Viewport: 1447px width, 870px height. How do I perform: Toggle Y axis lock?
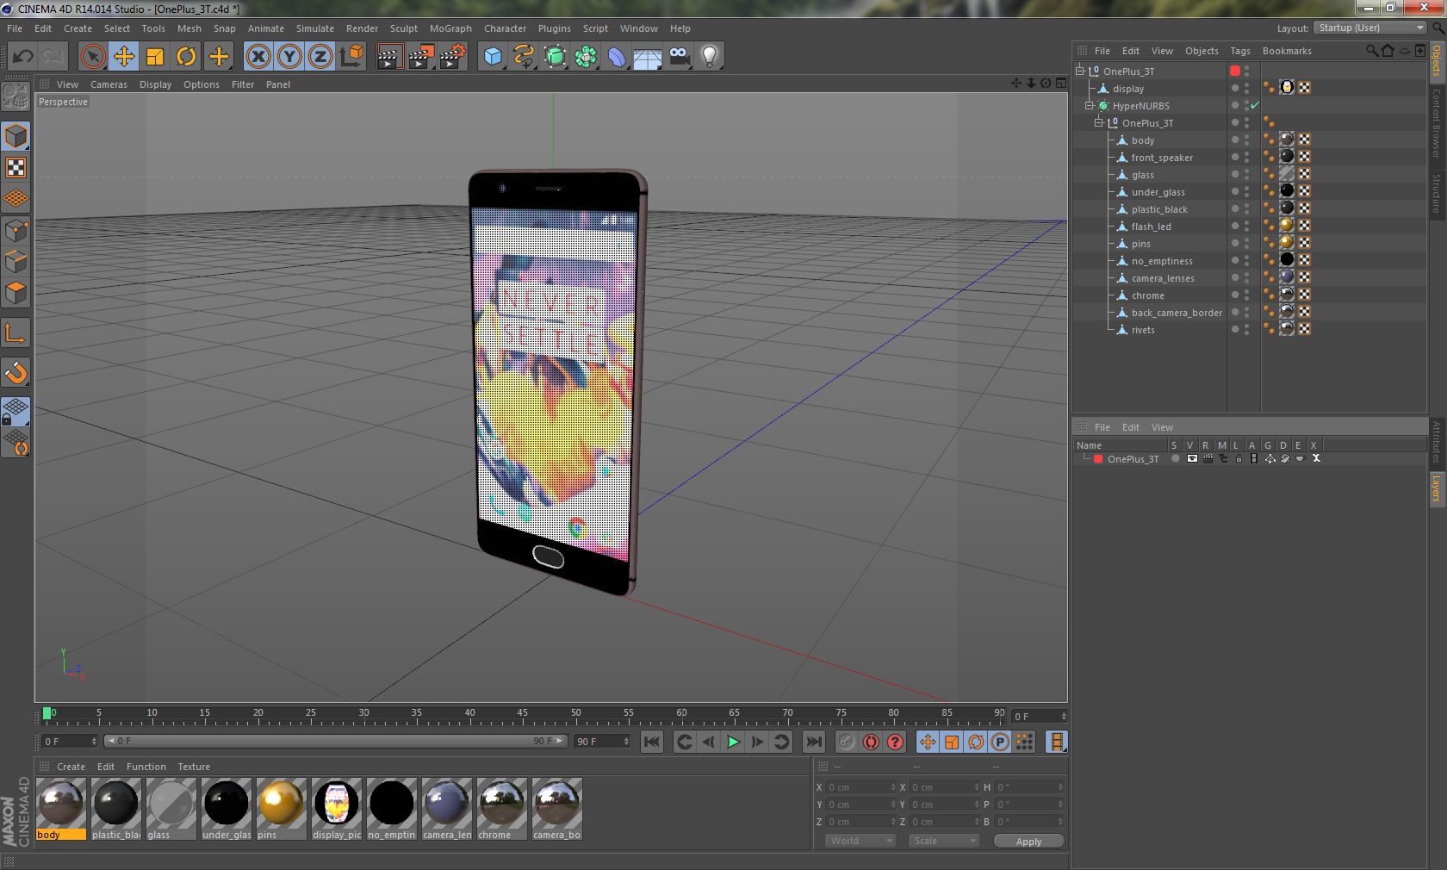(289, 57)
